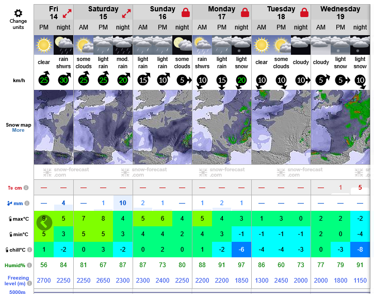Click Monday night 20 km/h wind icon
The width and height of the screenshot is (374, 294).
241,82
